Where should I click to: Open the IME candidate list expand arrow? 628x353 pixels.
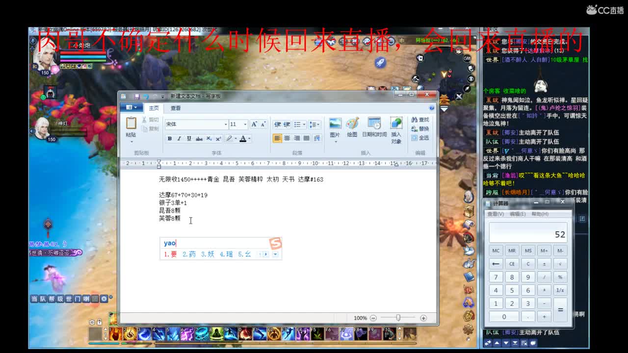point(275,254)
